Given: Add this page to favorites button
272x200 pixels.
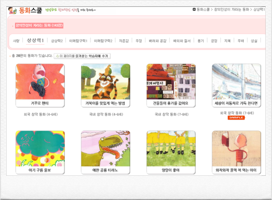Looking at the screenshot, I should coord(82,56).
